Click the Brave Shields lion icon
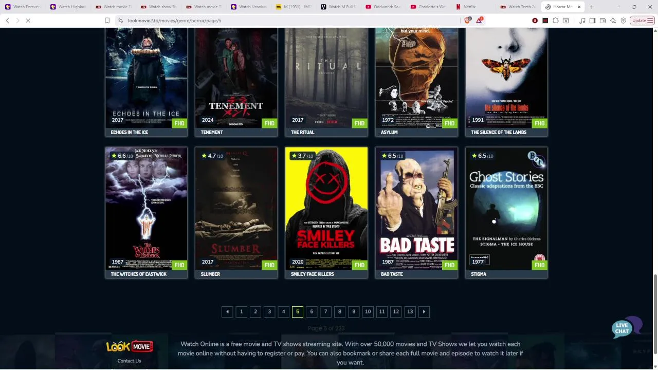This screenshot has width=658, height=370. [467, 21]
